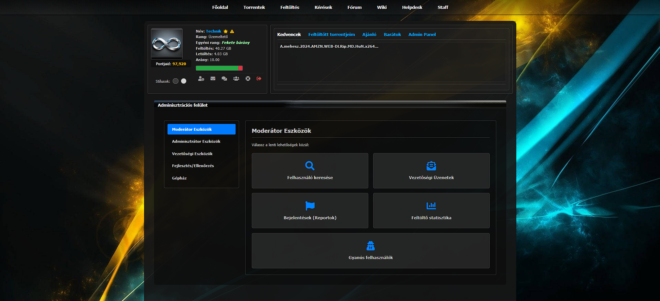Click the green-red ratio progress bar
The image size is (660, 301).
pos(219,68)
